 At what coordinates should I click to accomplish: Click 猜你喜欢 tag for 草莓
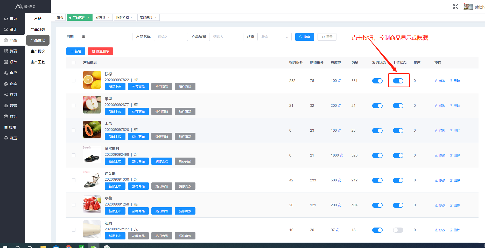(x=185, y=211)
